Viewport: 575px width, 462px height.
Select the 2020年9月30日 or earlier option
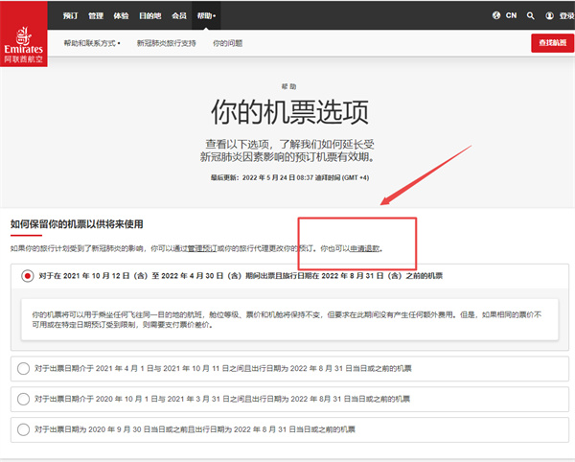tap(24, 428)
